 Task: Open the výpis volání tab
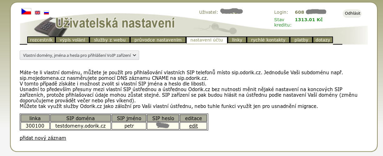[x=73, y=40]
